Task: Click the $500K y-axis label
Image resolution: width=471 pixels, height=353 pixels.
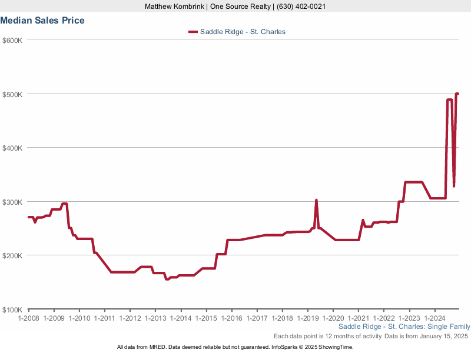Action: coord(12,94)
